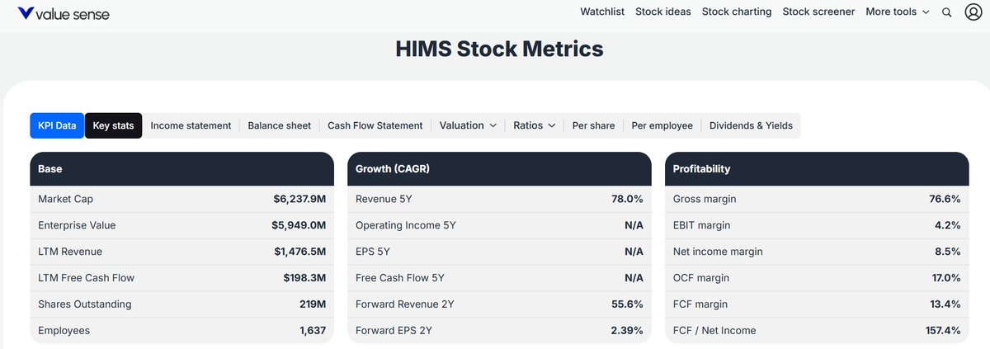
Task: Click the Shares Outstanding label
Action: (85, 304)
